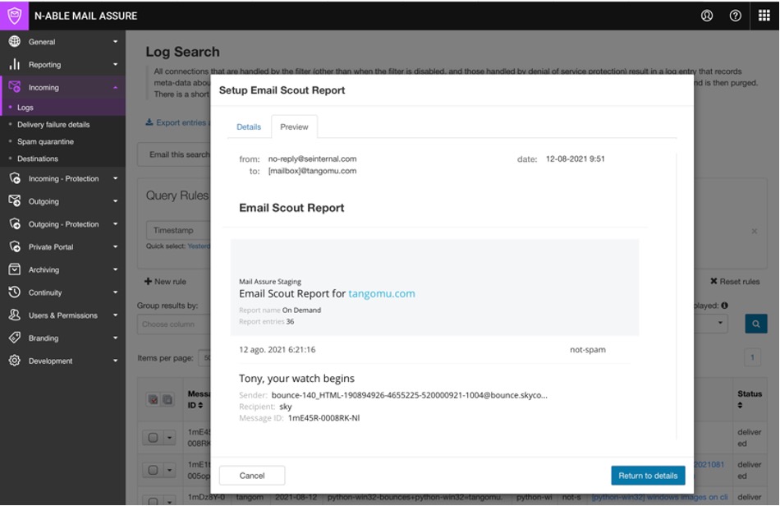Click the Continuity clock icon
Image resolution: width=780 pixels, height=506 pixels.
tap(15, 292)
